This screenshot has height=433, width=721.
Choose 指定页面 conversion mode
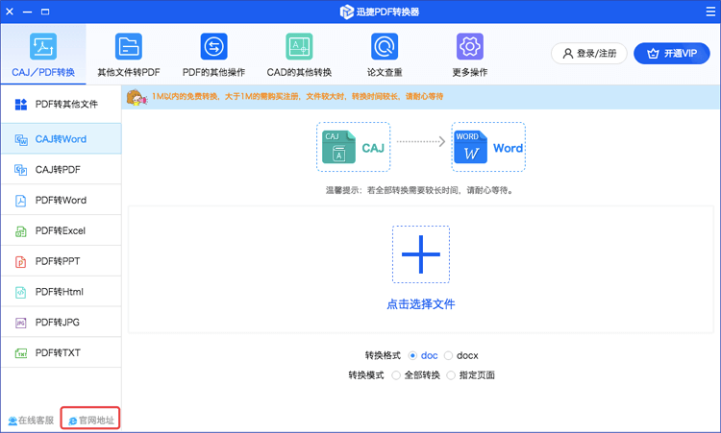[x=451, y=375]
